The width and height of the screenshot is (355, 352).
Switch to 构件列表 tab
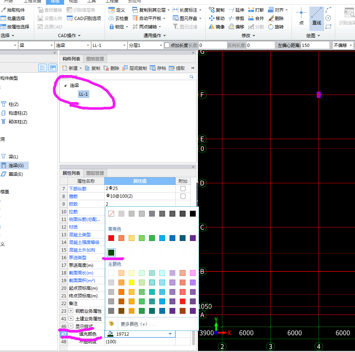(x=71, y=59)
